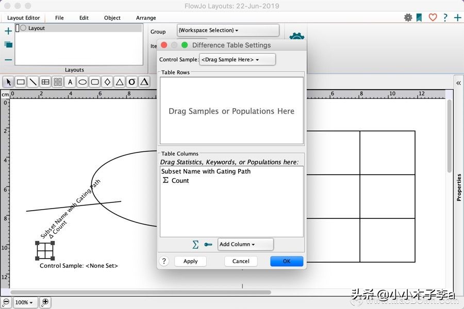Toggle the radio button beside Layout
The width and height of the screenshot is (464, 309).
click(x=23, y=28)
